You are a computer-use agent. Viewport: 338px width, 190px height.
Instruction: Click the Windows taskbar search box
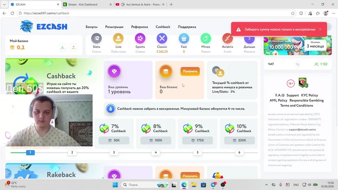click(145, 185)
